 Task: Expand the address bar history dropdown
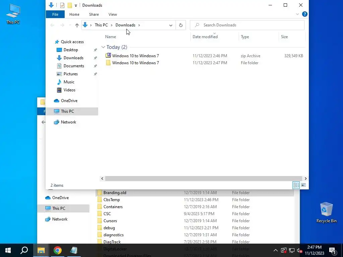170,25
